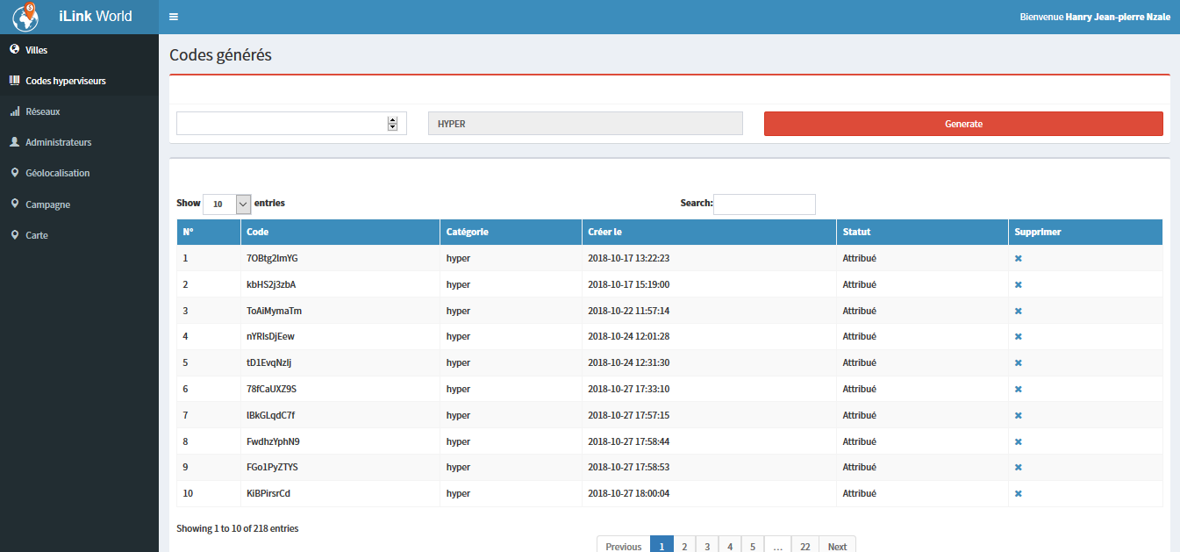Click the table Search input field
Screen dimensions: 1180x552
764,204
